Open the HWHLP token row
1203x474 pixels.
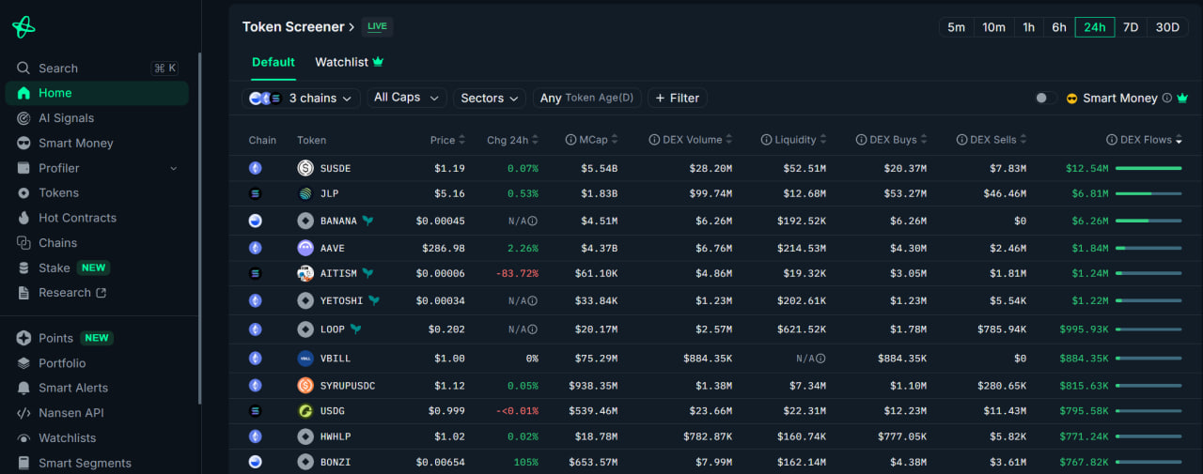[x=715, y=436]
